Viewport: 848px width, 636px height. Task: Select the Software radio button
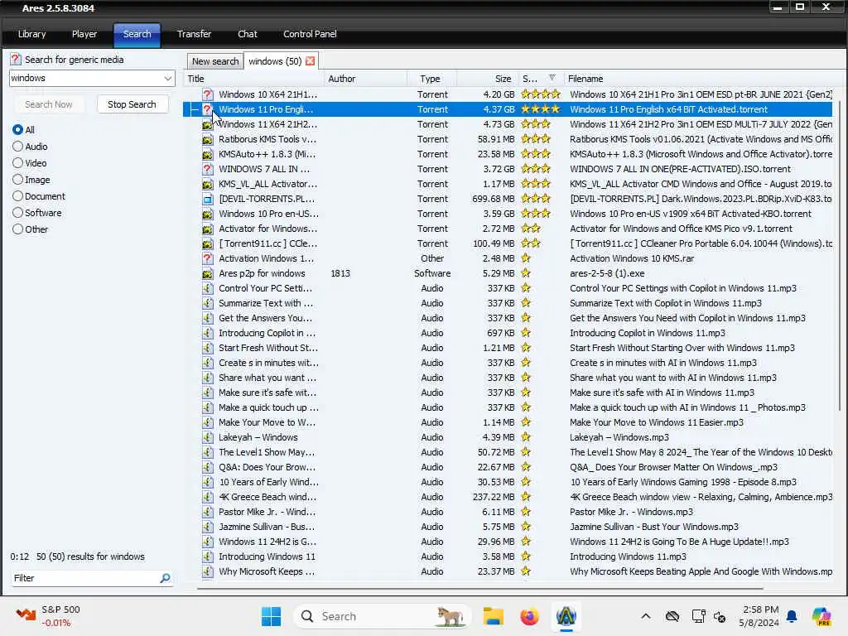[18, 213]
